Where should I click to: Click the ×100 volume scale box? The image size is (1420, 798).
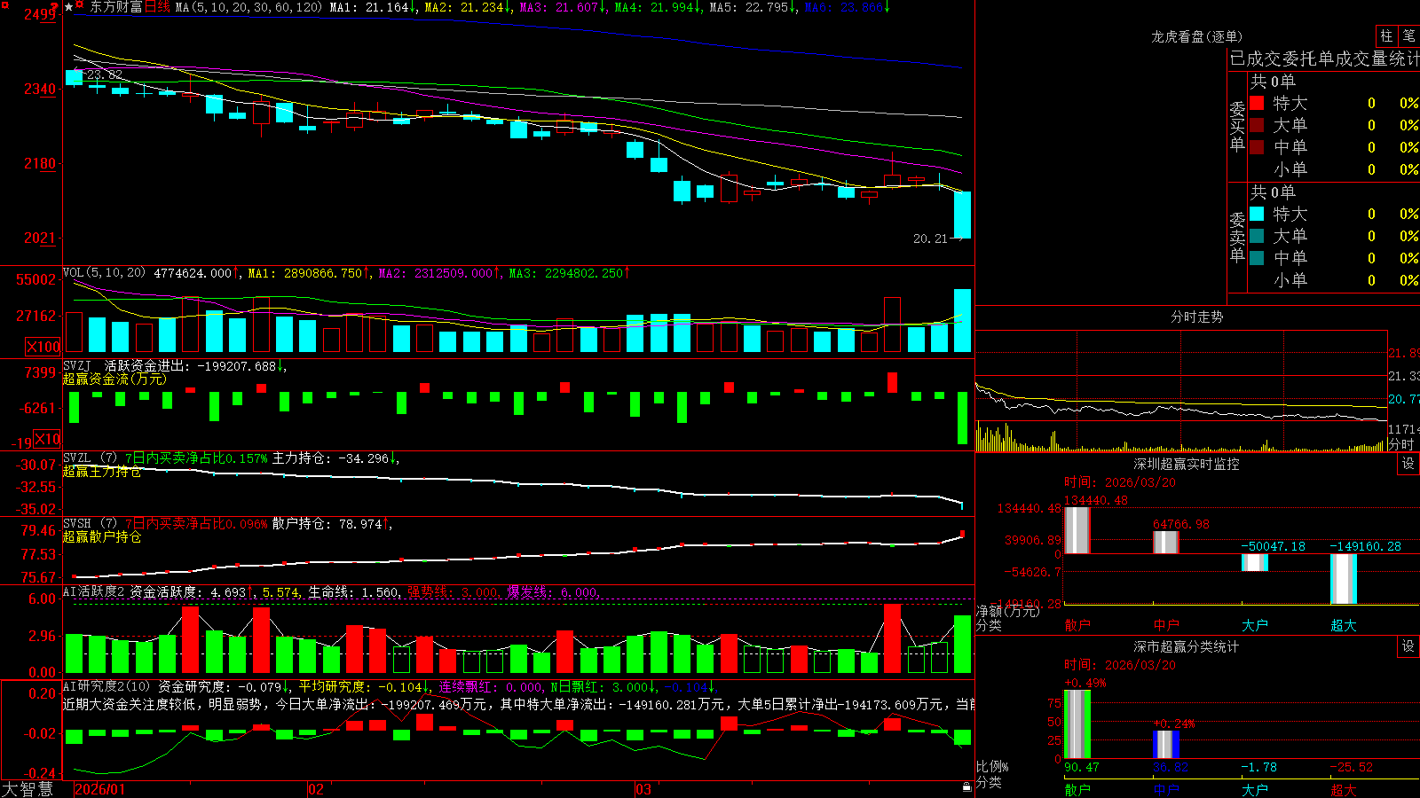(x=43, y=347)
